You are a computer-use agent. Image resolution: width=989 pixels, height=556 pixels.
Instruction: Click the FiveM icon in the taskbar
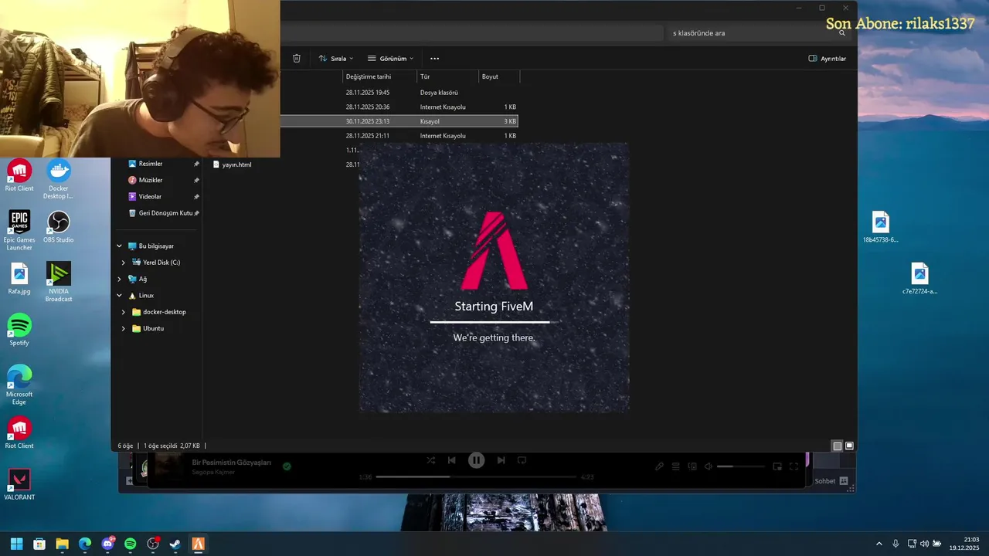click(199, 544)
